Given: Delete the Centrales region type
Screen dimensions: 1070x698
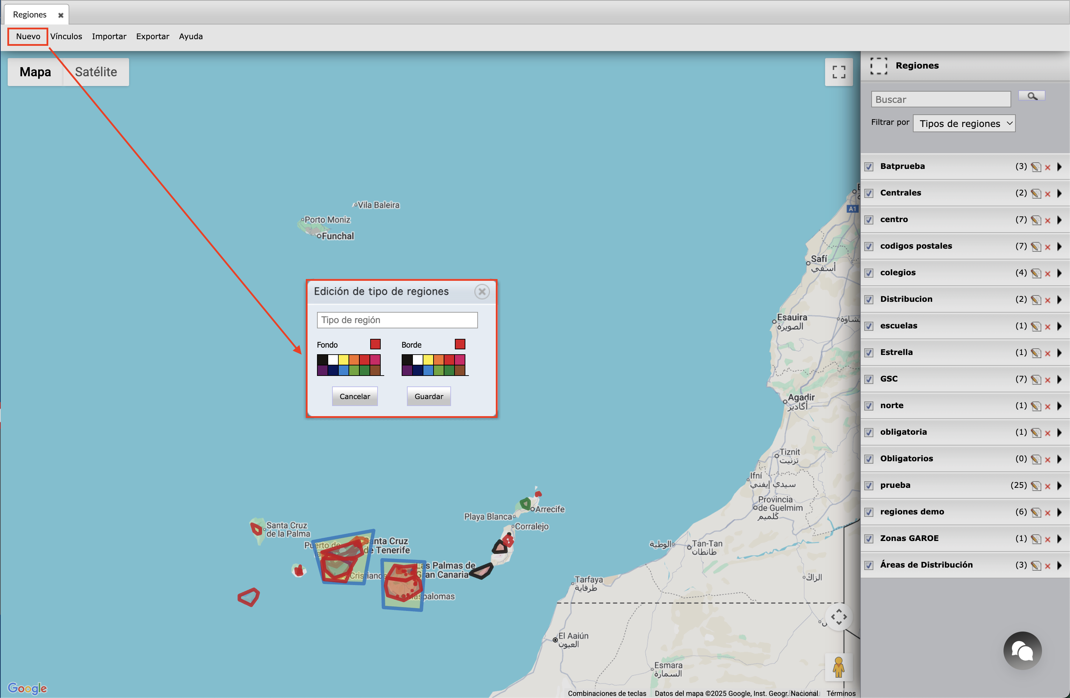Looking at the screenshot, I should coord(1048,194).
